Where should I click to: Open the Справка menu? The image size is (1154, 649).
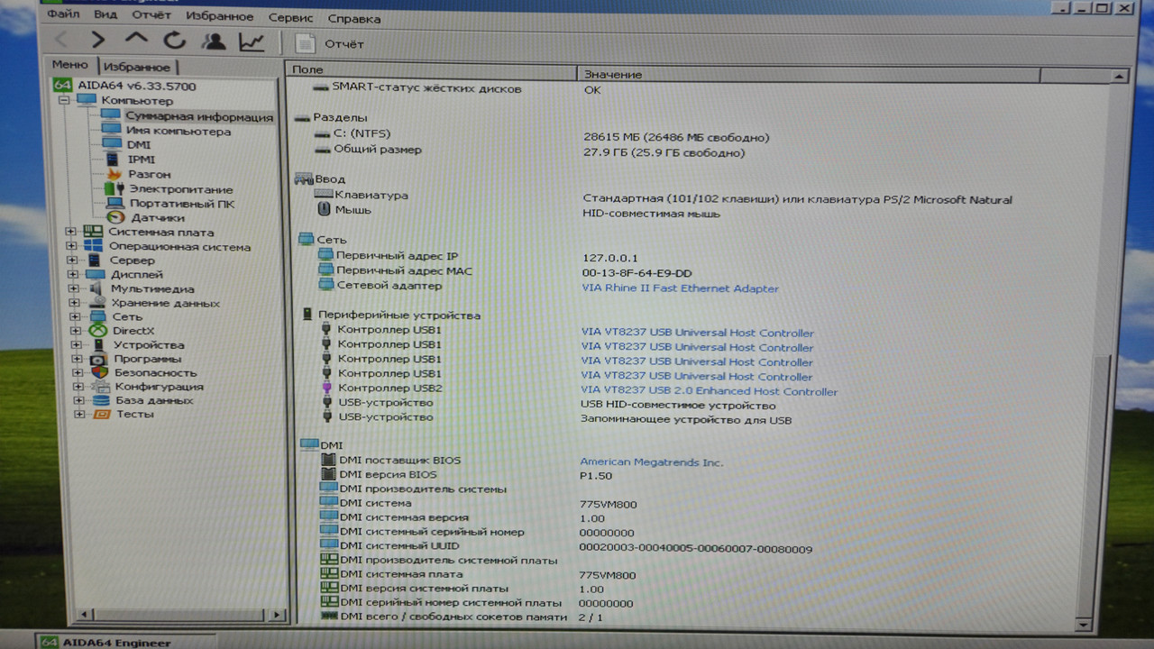point(353,18)
